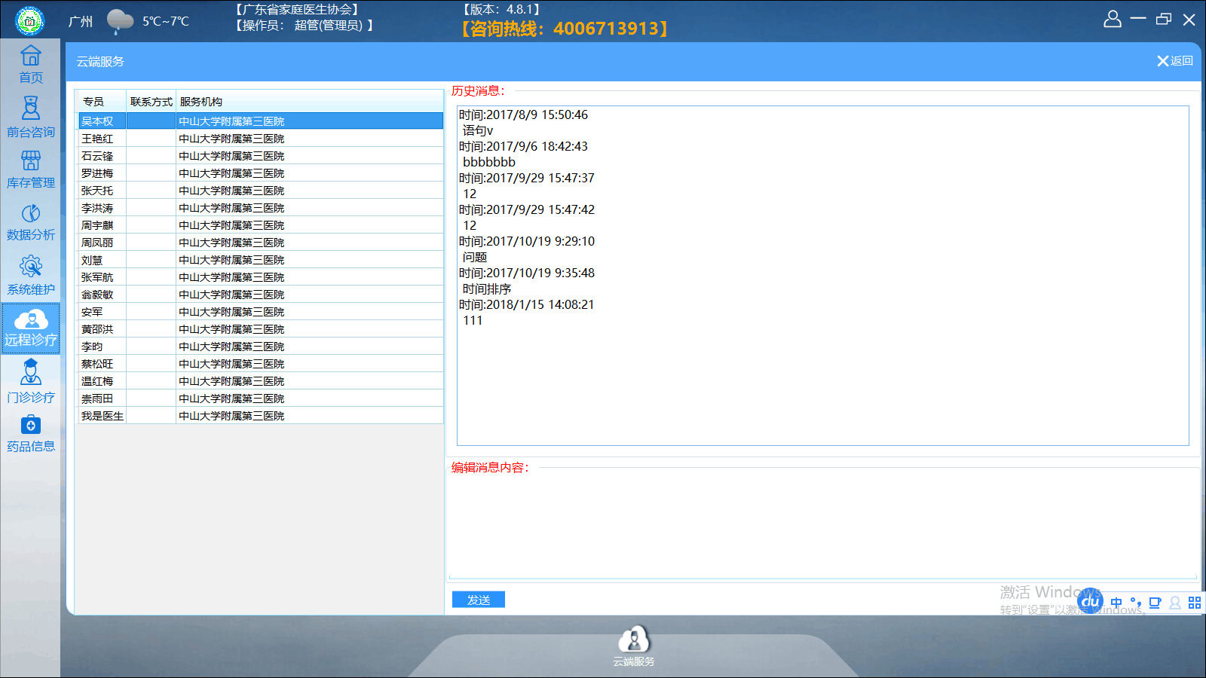Open 库存管理 inventory module

[x=31, y=169]
